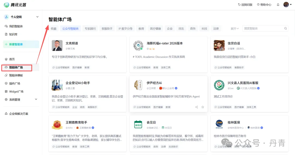Open the 插件广场 sidebar item

[x=14, y=83]
